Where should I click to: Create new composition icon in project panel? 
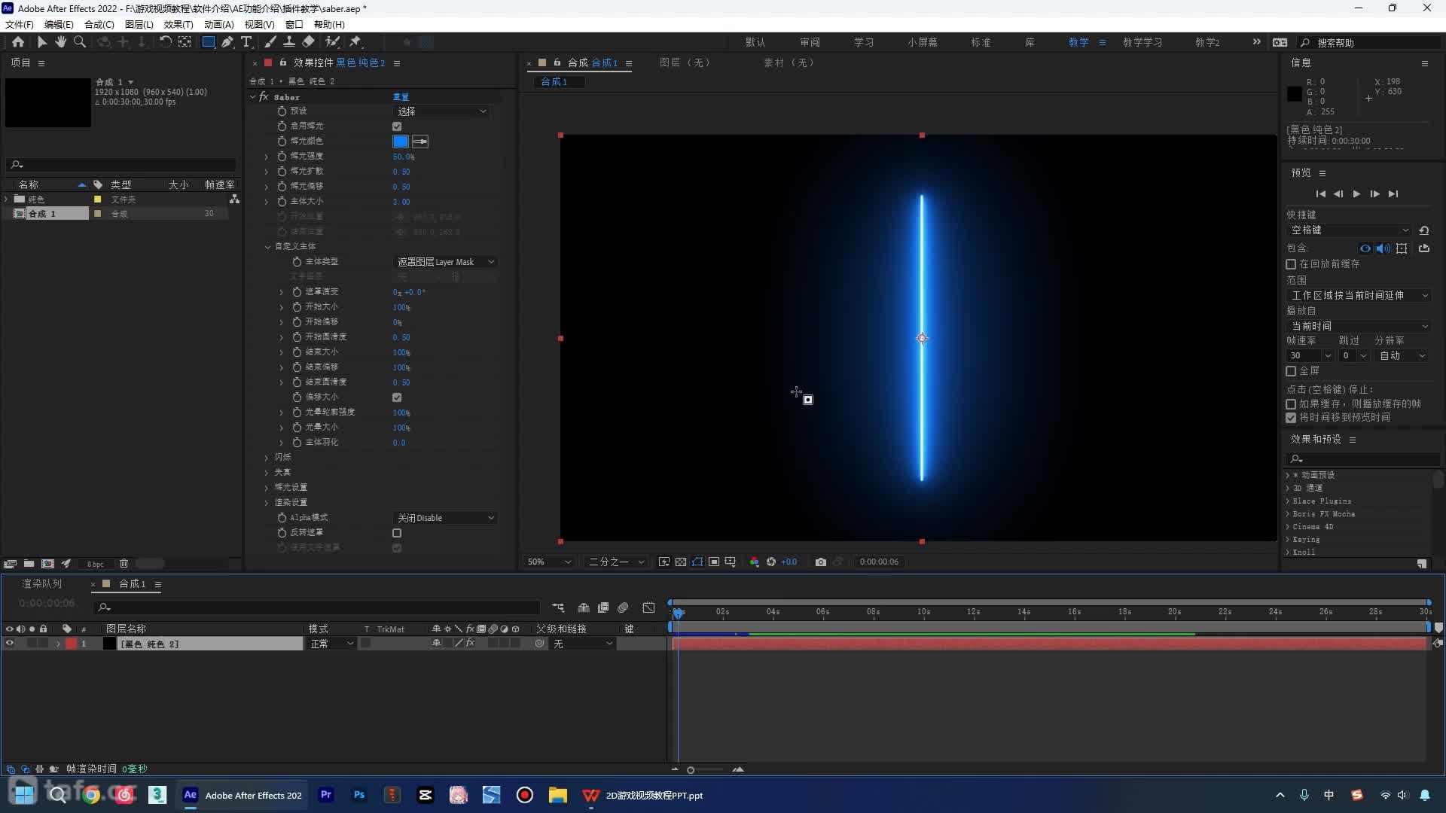[x=47, y=564]
